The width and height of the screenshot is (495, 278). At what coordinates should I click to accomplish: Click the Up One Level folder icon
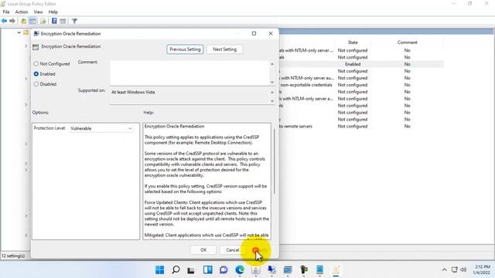point(24,21)
